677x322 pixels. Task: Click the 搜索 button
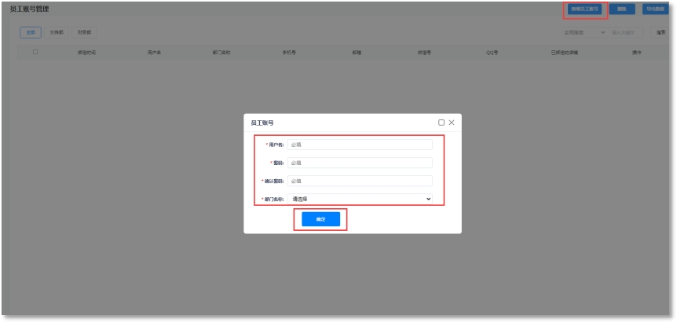(661, 32)
